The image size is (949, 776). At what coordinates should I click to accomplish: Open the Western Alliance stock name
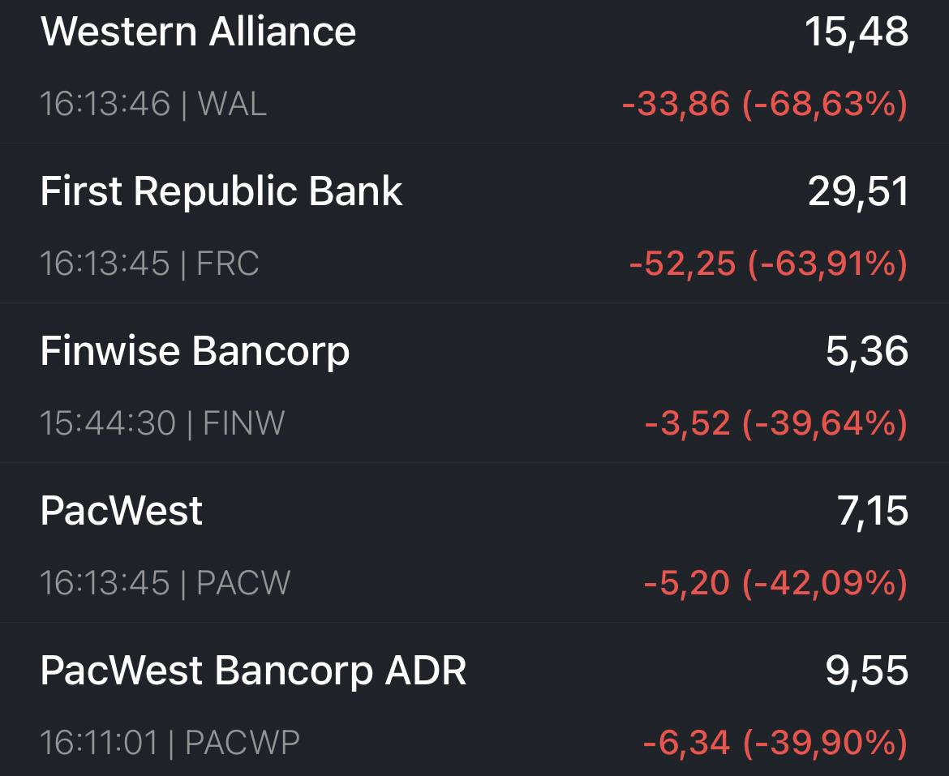(x=198, y=32)
